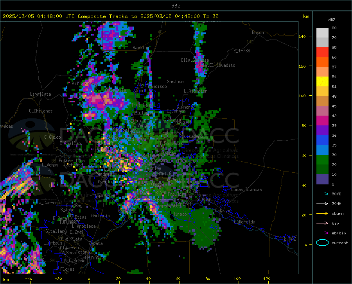Screen dimensions: 352x284
Task: Click the 'Uspallata' map label
Action: (40, 94)
